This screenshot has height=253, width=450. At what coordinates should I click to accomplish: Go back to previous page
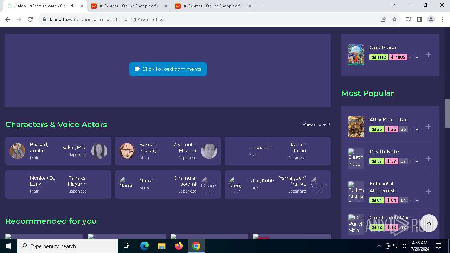pos(8,19)
